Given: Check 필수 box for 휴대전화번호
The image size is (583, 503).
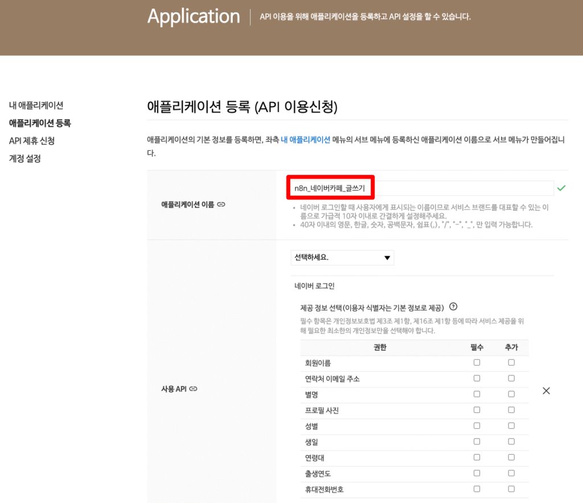Looking at the screenshot, I should pos(477,489).
